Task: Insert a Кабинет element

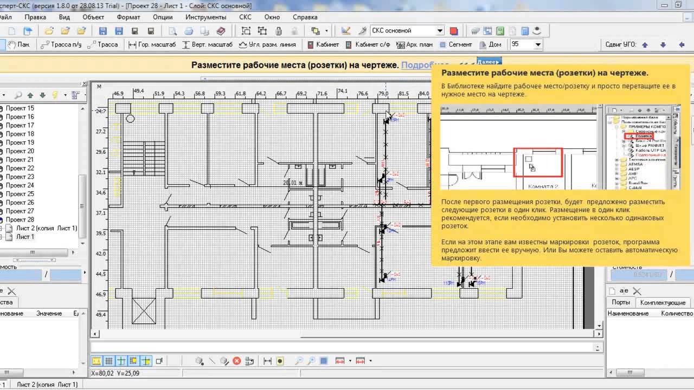Action: tap(323, 44)
